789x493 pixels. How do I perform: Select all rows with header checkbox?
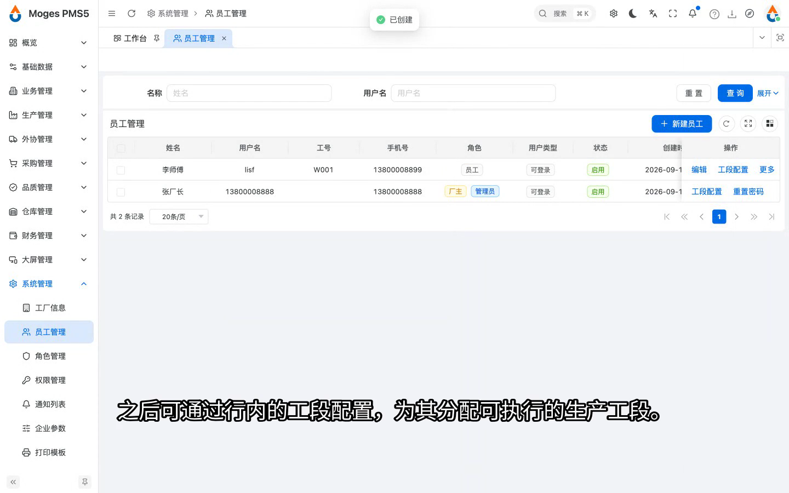click(x=121, y=148)
